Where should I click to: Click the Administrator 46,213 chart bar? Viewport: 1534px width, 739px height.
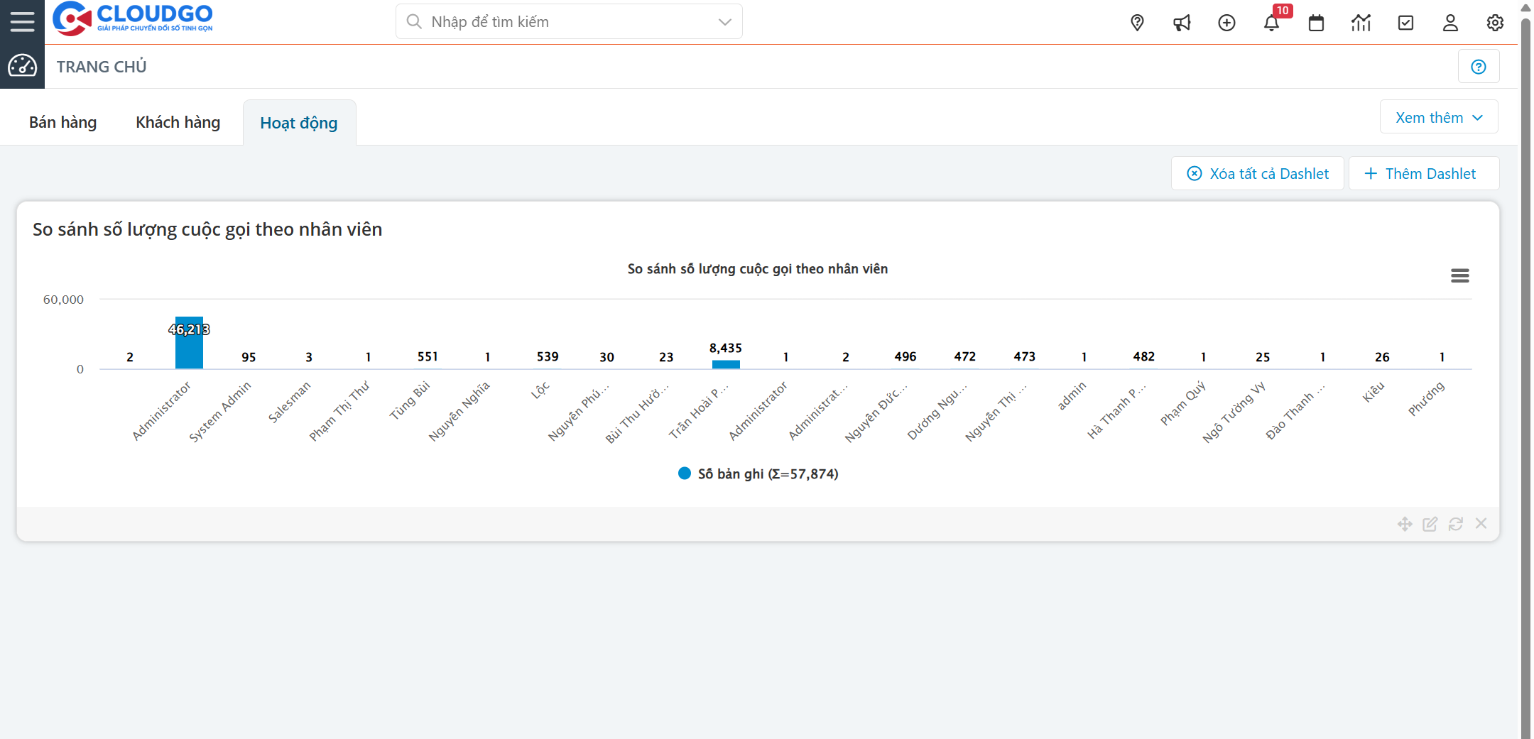click(189, 343)
